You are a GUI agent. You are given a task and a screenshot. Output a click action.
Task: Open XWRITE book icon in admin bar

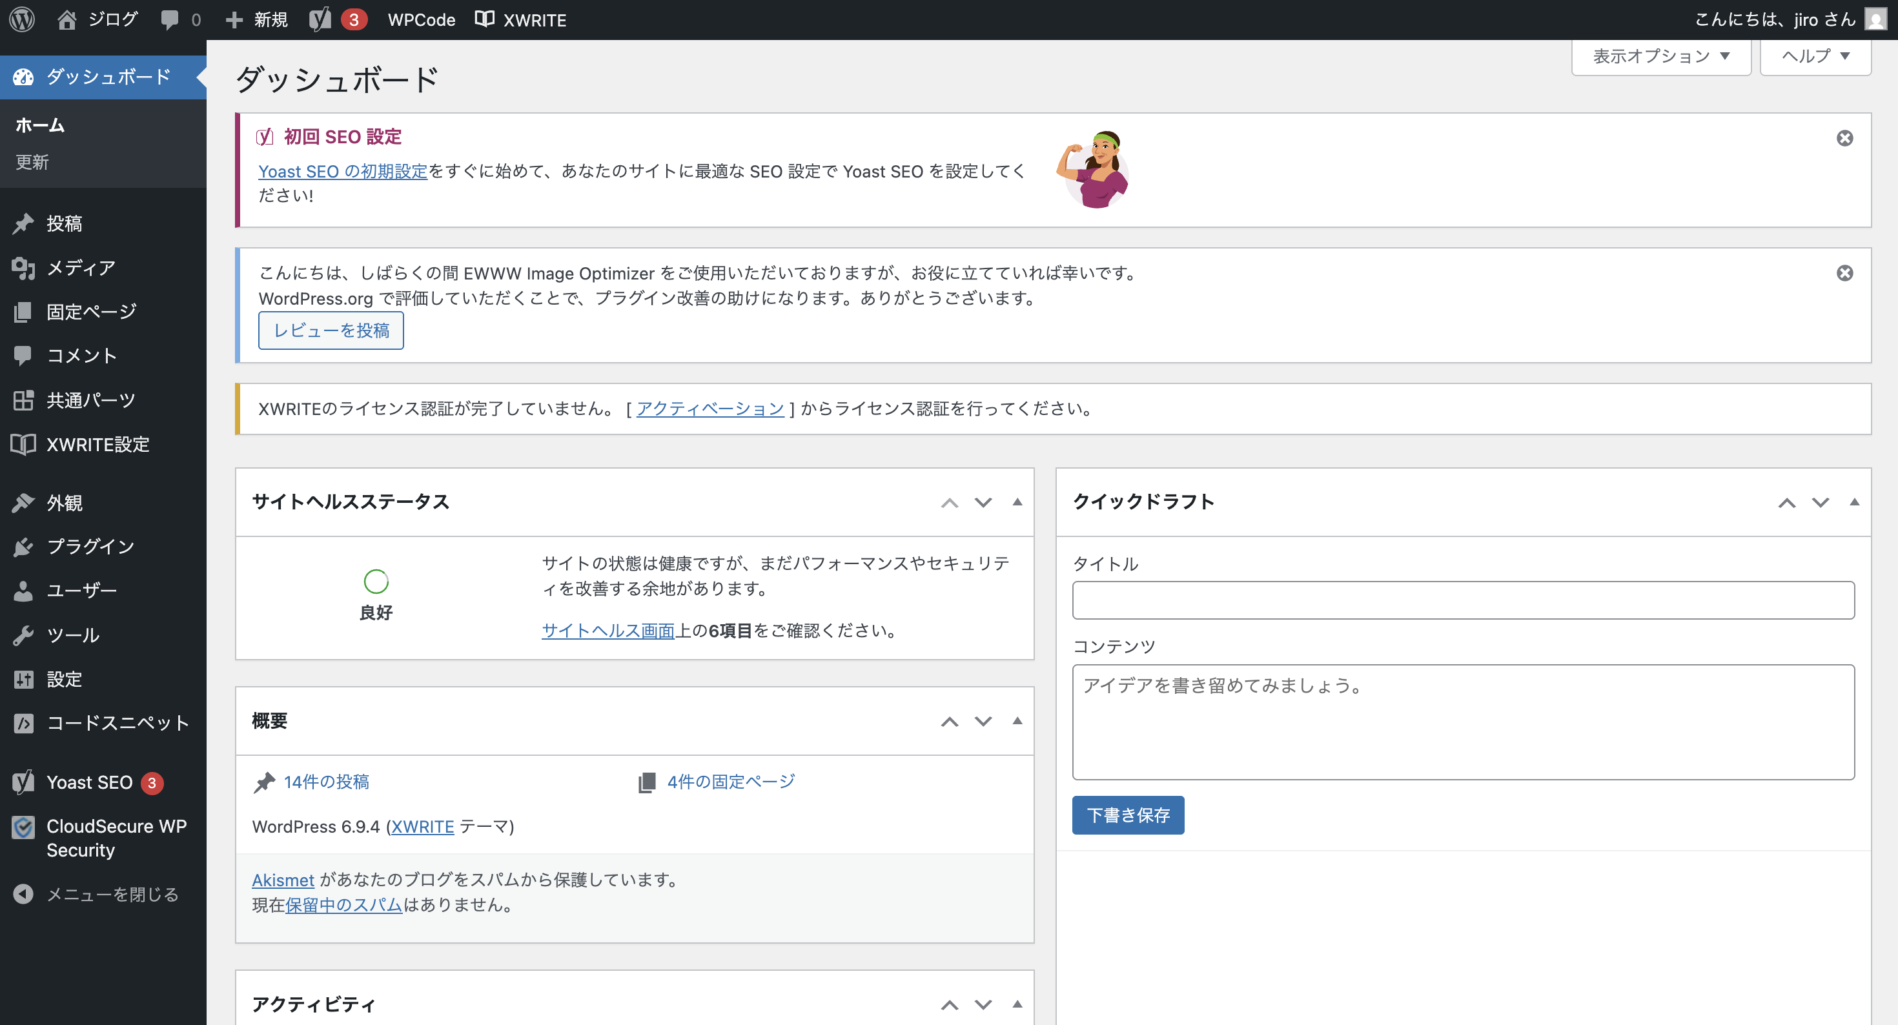484,19
